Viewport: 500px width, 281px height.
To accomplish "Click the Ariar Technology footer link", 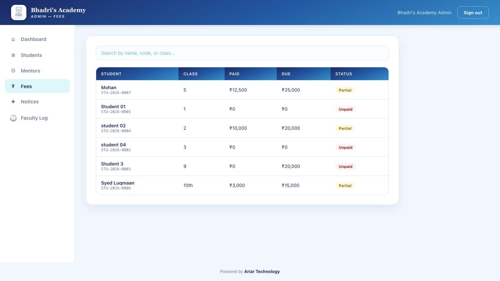I will click(262, 272).
